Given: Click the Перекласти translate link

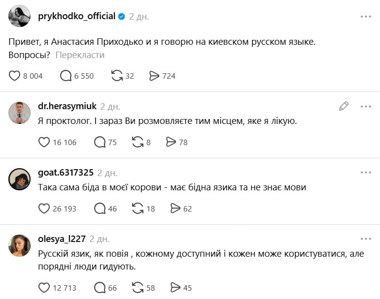Looking at the screenshot, I should 80,55.
